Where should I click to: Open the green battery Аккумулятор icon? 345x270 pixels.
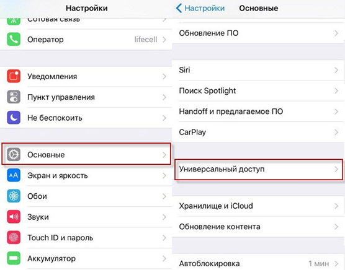click(14, 258)
